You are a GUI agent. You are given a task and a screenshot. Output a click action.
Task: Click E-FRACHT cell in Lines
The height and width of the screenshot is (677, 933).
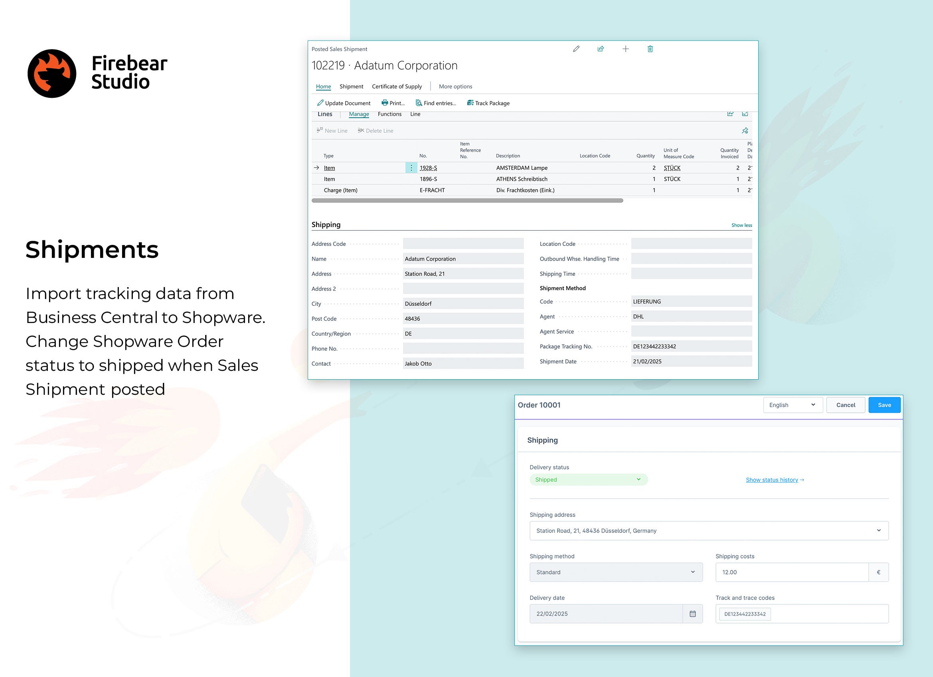[x=432, y=190]
